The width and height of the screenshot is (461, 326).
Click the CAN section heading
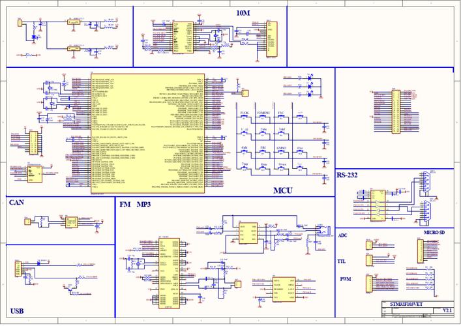(16, 203)
